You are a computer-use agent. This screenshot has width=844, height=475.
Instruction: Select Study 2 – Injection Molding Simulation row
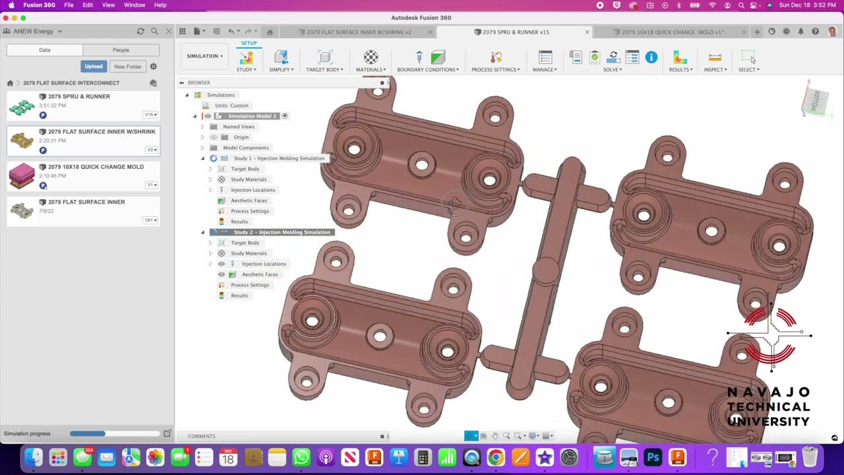(272, 232)
